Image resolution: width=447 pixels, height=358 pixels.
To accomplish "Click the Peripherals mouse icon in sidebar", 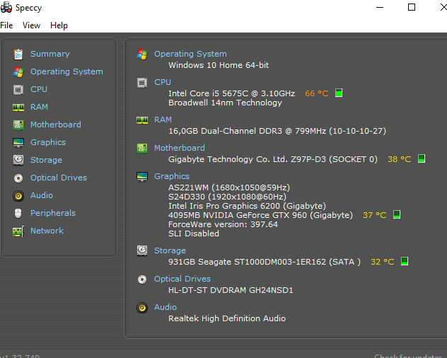I will click(18, 213).
